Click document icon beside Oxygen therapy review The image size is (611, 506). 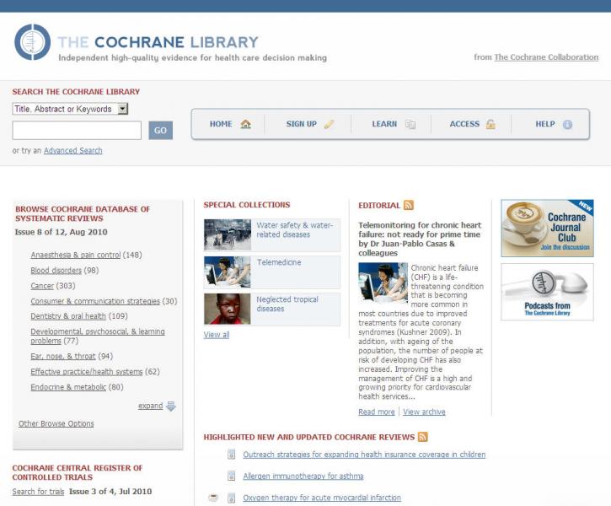point(232,498)
